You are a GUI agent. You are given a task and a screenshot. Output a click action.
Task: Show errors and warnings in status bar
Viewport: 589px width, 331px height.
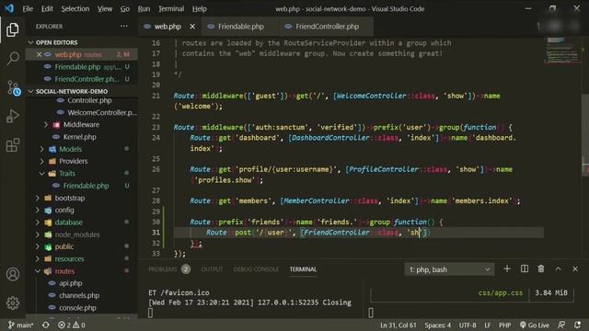coord(72,325)
